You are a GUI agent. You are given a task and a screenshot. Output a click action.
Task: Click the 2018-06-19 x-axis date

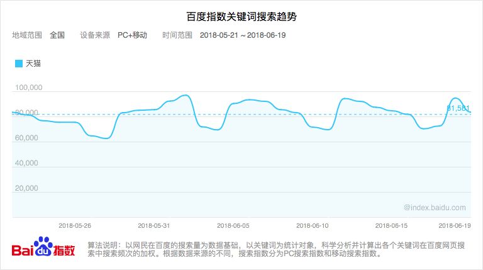pos(455,225)
